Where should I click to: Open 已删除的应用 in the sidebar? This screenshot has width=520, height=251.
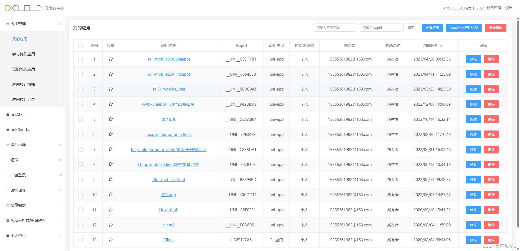[x=24, y=69]
